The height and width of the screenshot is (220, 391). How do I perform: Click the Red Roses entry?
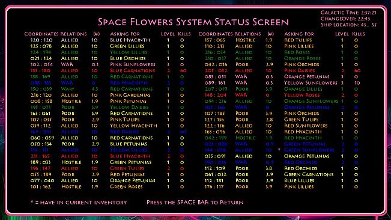tap(297, 52)
